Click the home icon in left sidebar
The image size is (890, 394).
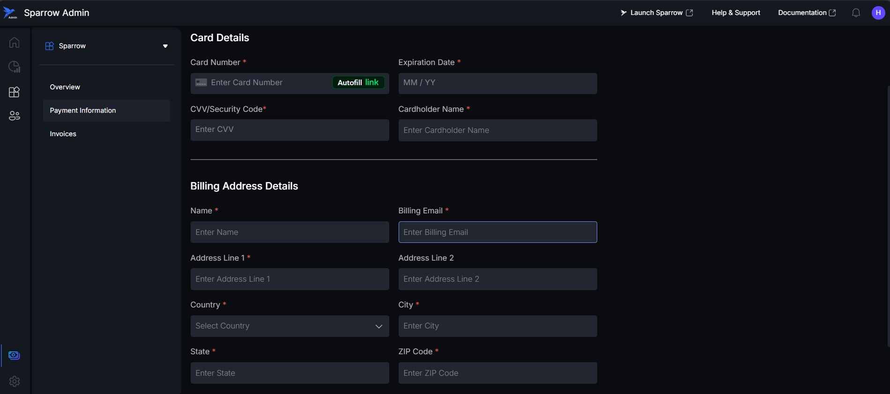[x=14, y=43]
